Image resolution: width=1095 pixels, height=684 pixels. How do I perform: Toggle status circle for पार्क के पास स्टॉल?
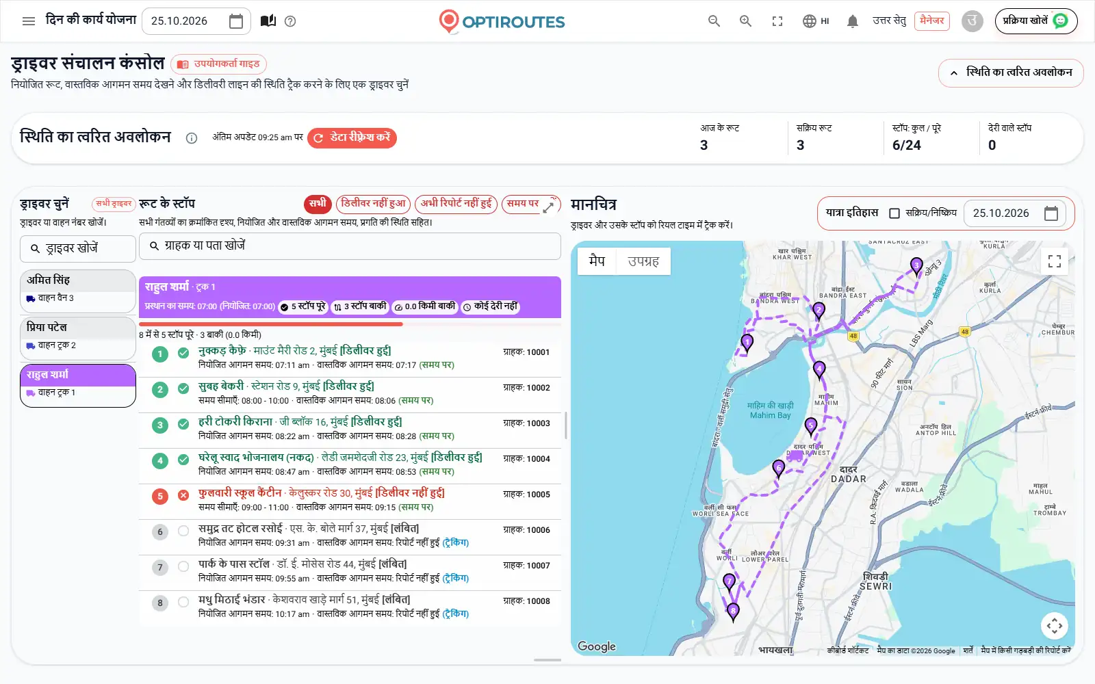pyautogui.click(x=183, y=566)
